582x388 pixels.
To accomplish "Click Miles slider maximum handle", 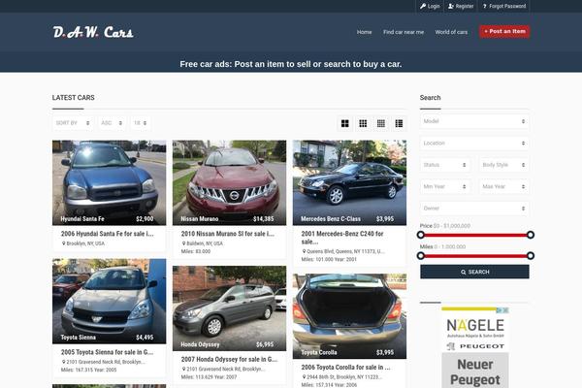I will [531, 255].
